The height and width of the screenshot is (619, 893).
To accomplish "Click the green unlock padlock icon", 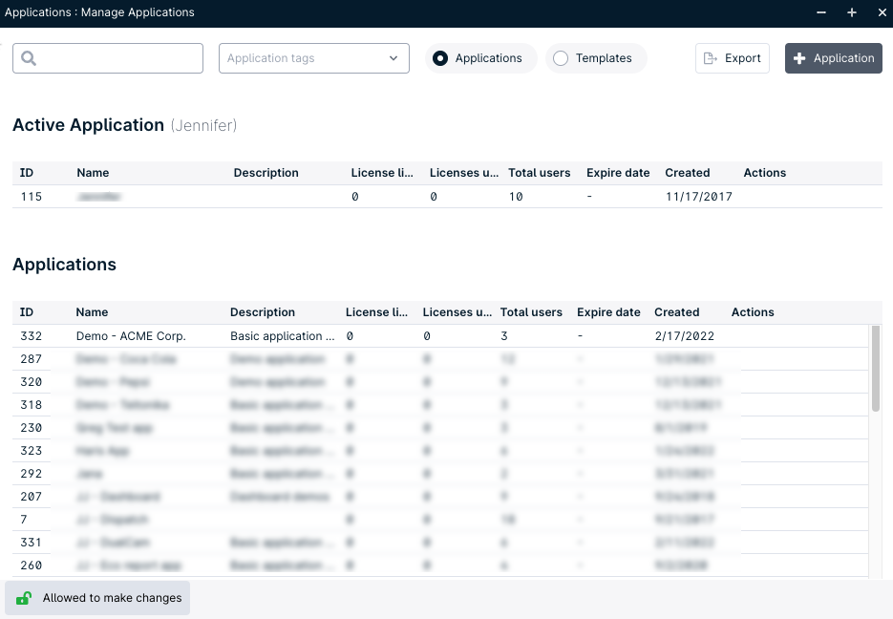I will click(23, 597).
